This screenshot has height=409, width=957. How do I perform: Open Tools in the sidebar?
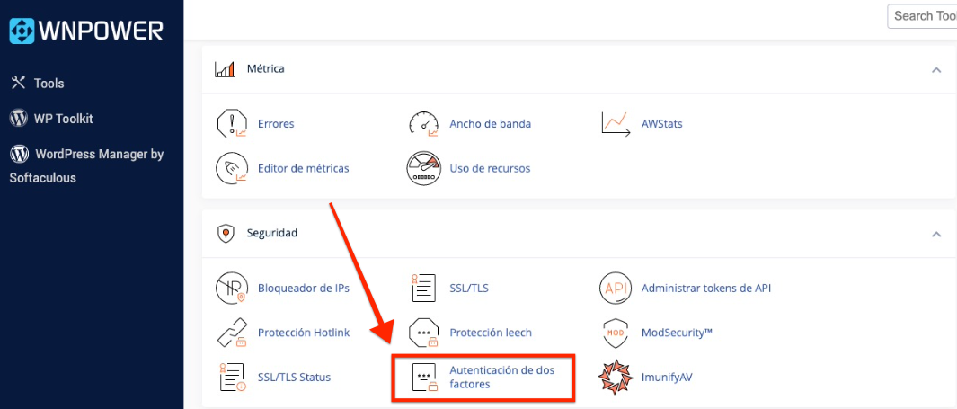49,83
